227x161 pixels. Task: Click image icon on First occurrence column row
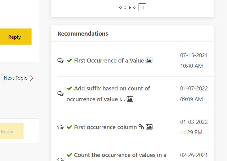click(149, 127)
